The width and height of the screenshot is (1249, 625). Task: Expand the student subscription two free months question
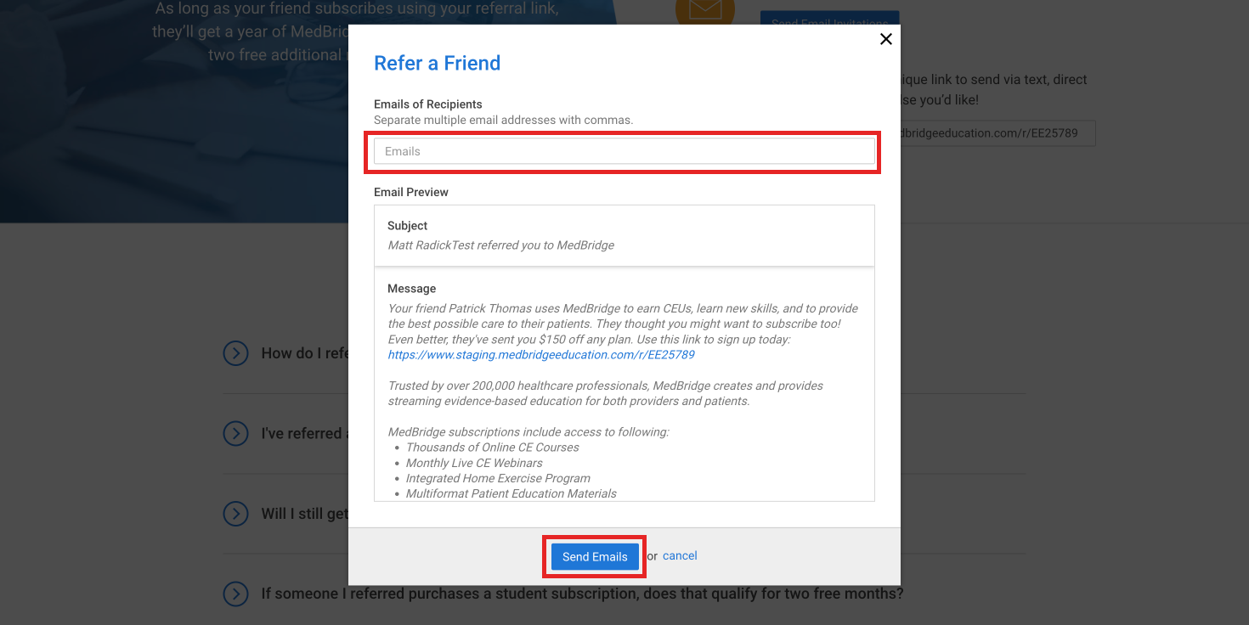click(x=581, y=594)
